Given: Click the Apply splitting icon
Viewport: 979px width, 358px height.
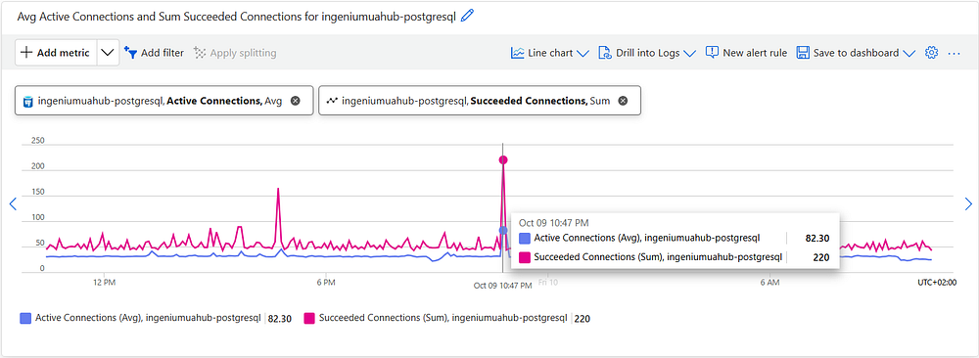Looking at the screenshot, I should coord(200,53).
